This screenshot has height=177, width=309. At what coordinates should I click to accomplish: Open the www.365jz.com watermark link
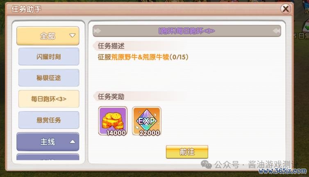coord(283,171)
